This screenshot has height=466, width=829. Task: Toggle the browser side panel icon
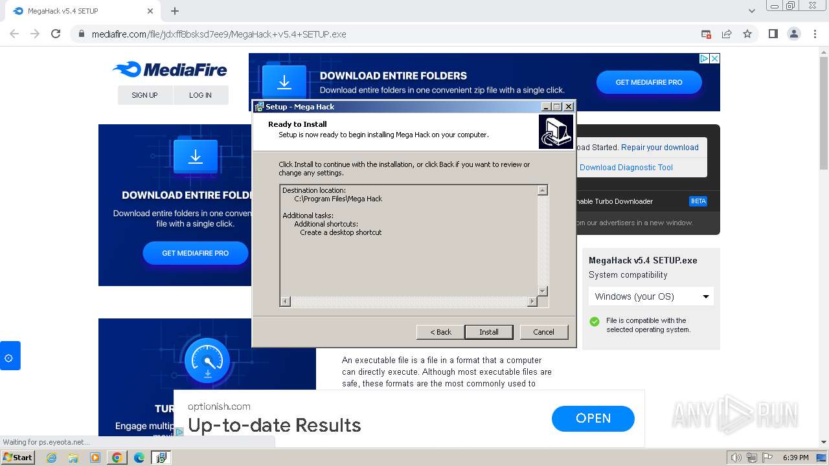(773, 34)
